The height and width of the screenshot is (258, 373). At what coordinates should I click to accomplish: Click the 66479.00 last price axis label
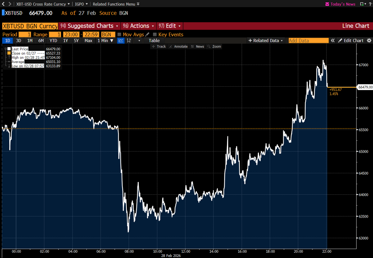coord(365,87)
